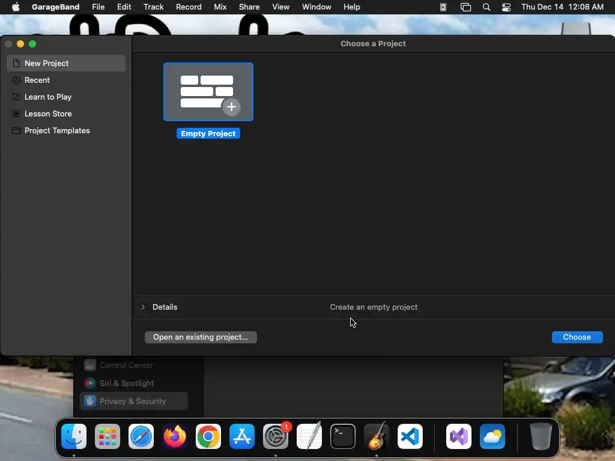Launch Firefox from the Dock
The image size is (615, 461).
(175, 436)
